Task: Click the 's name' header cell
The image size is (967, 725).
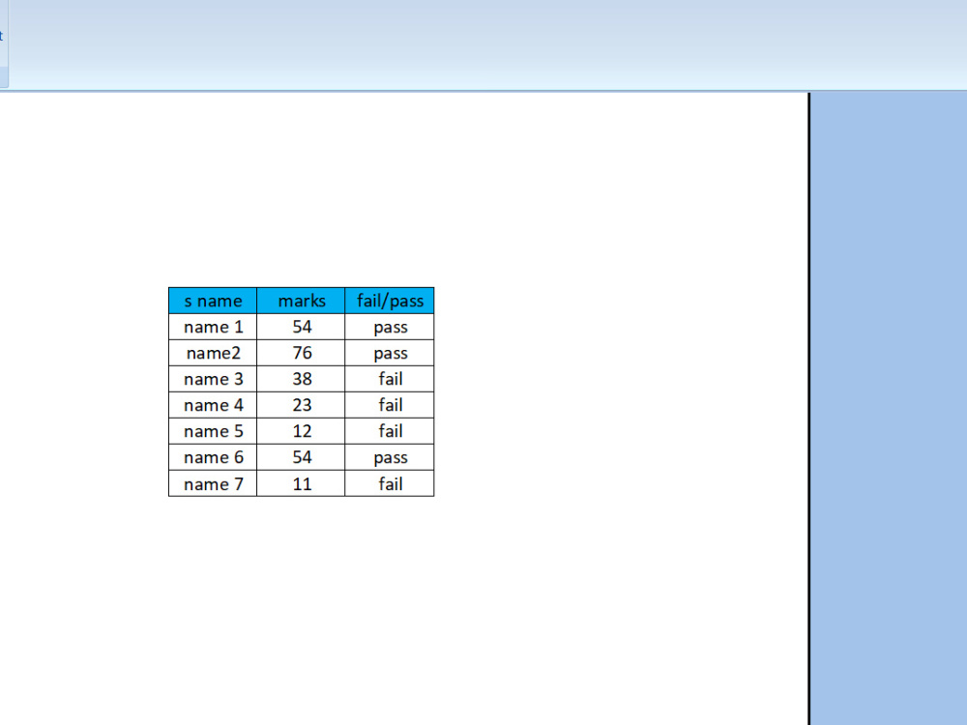Action: tap(213, 301)
